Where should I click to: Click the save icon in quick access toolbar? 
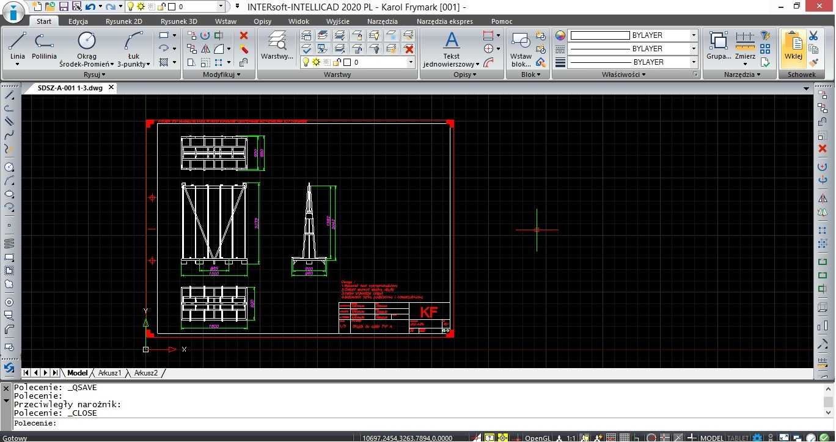click(63, 7)
